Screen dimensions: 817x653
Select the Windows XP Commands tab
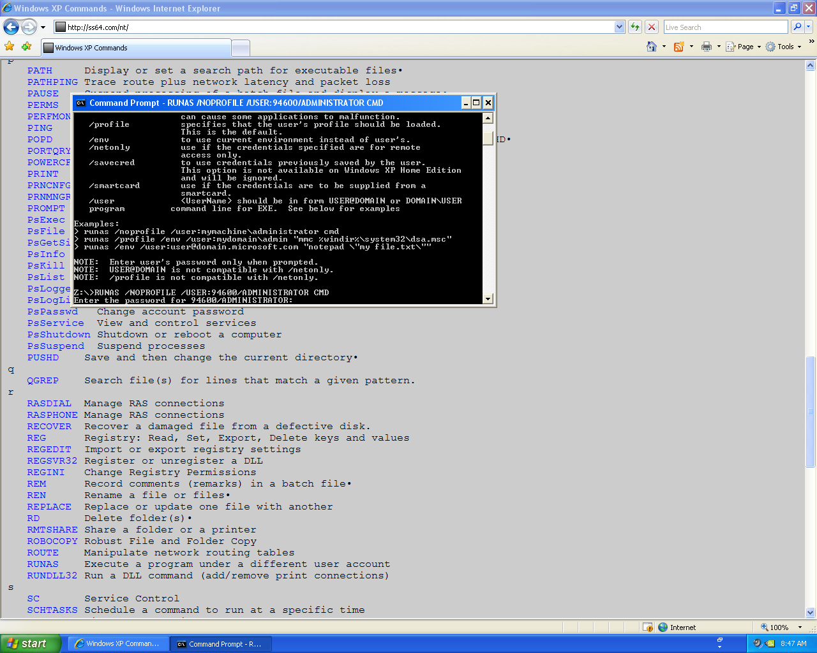click(136, 48)
